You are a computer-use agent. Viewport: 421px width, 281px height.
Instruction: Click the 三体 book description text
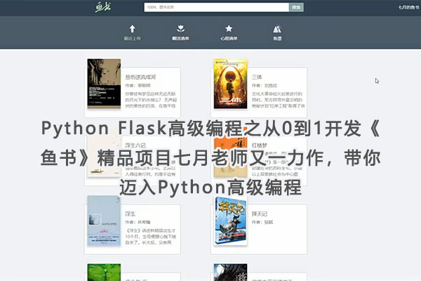[278, 100]
